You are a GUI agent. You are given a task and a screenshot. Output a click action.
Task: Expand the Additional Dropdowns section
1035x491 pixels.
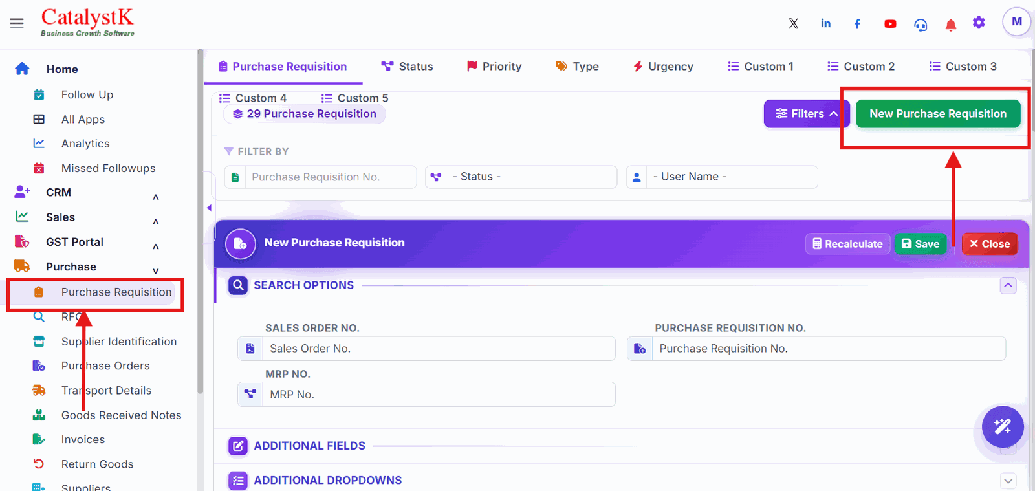coord(1008,481)
